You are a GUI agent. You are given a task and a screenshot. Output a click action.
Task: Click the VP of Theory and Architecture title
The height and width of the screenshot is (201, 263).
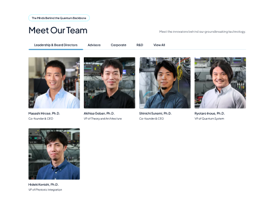pos(102,119)
